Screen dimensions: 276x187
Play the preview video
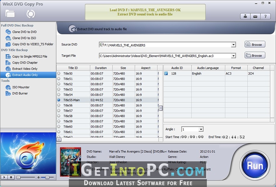4,177
